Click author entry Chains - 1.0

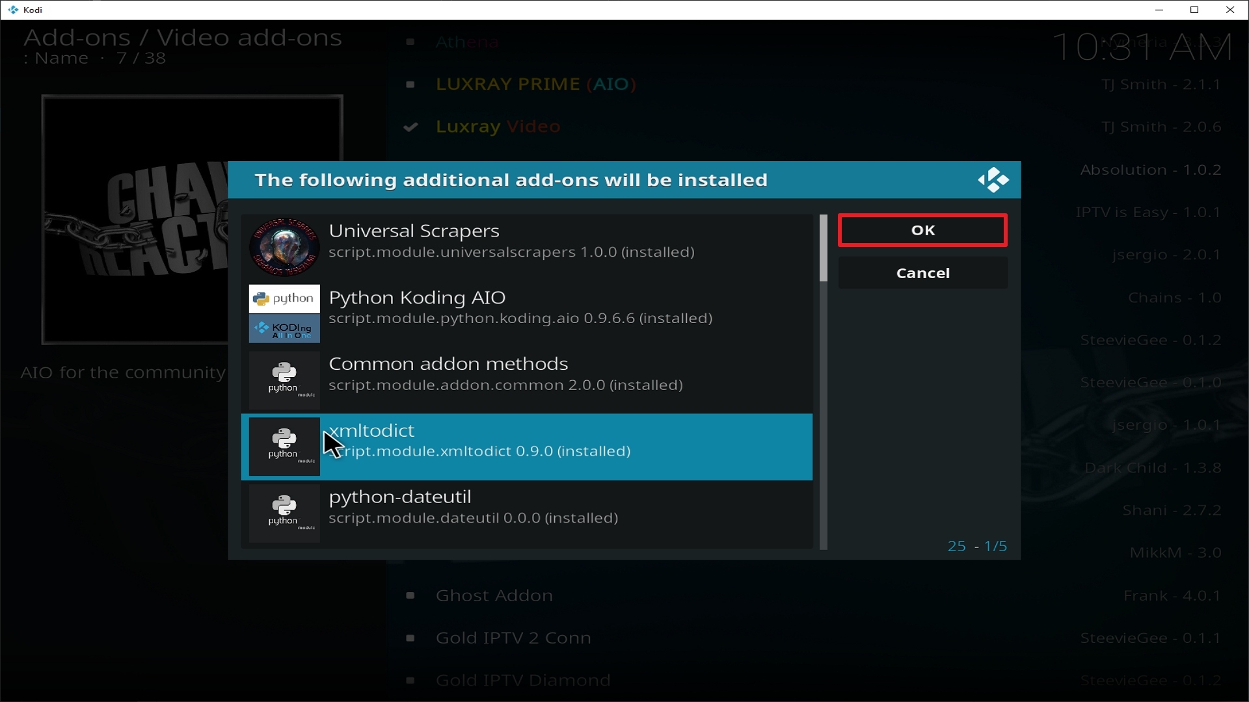point(1175,298)
